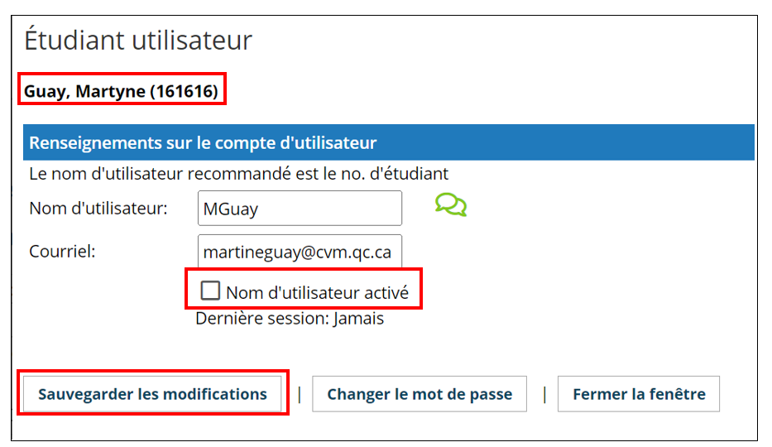Click separator bar before Fermer la fenêtre button
This screenshot has width=772, height=447.
pos(544,394)
